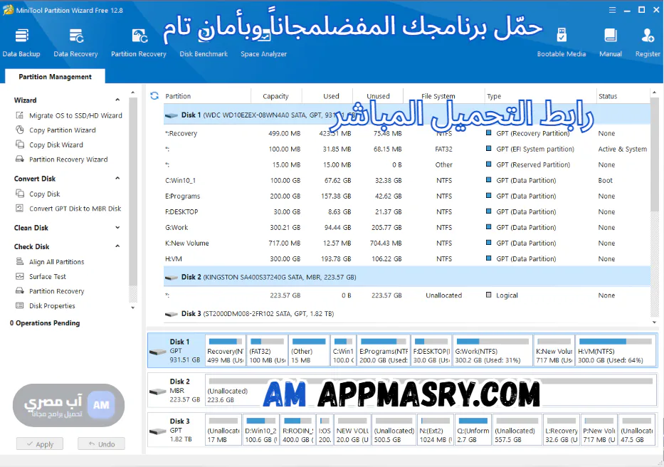Click the Apply button
Viewport: 664px width, 467px height.
pos(40,444)
